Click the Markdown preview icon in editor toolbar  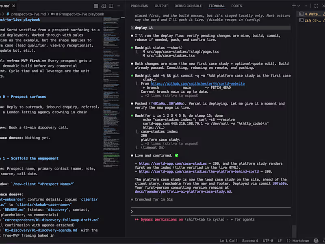click(x=96, y=6)
